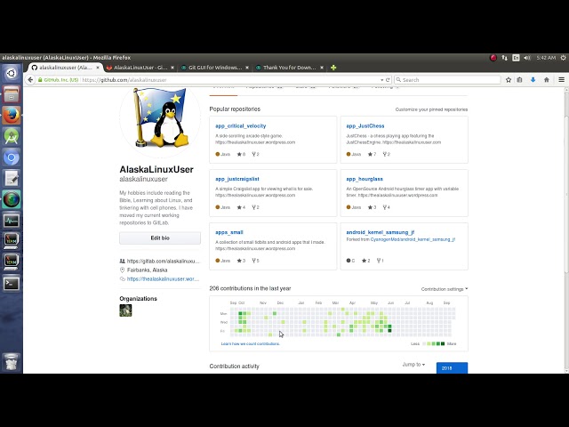This screenshot has width=569, height=427.
Task: View forks count of app_hourglass
Action: 387,207
